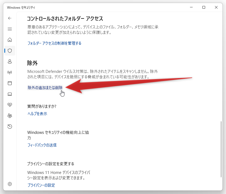Viewport: 226px width, 194px height.
Task: Close the Windows セキュリティ window
Action: click(x=216, y=7)
